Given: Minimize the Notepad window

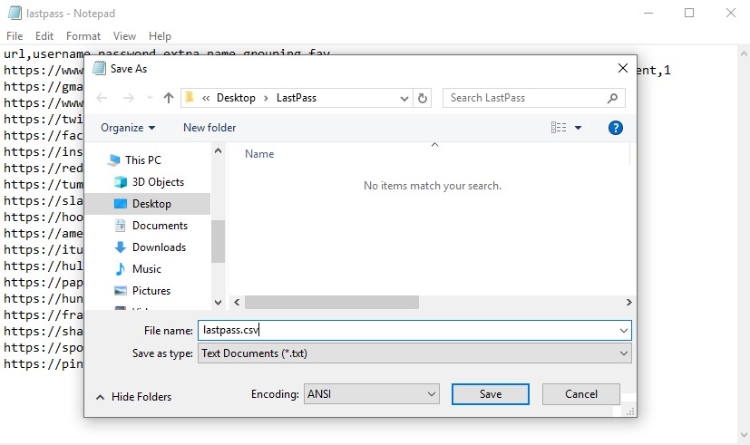Looking at the screenshot, I should 648,13.
